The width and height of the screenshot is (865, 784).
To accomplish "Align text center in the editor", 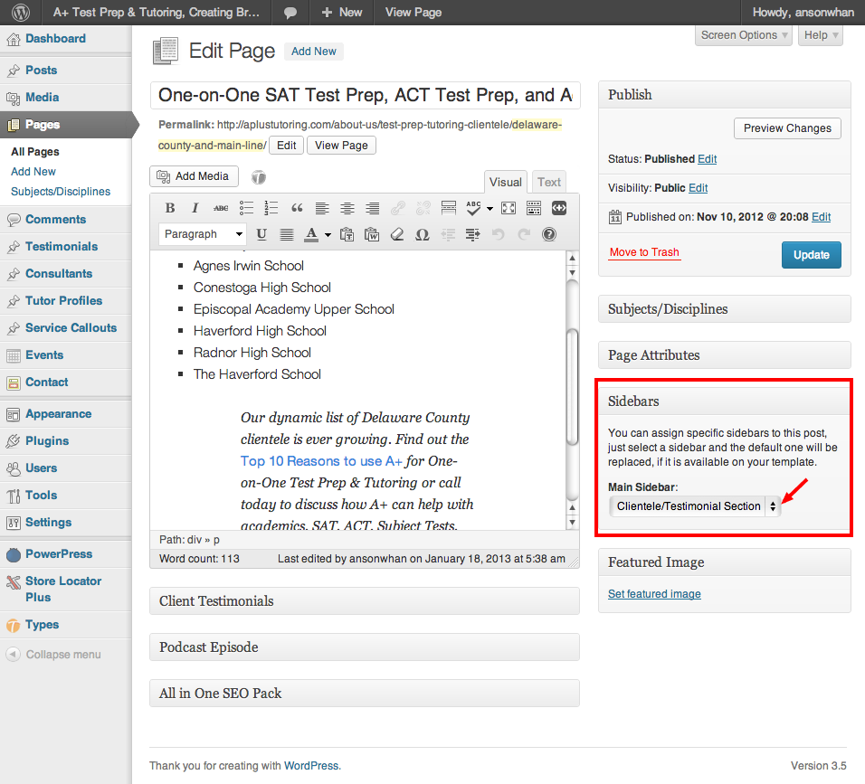I will (x=347, y=208).
